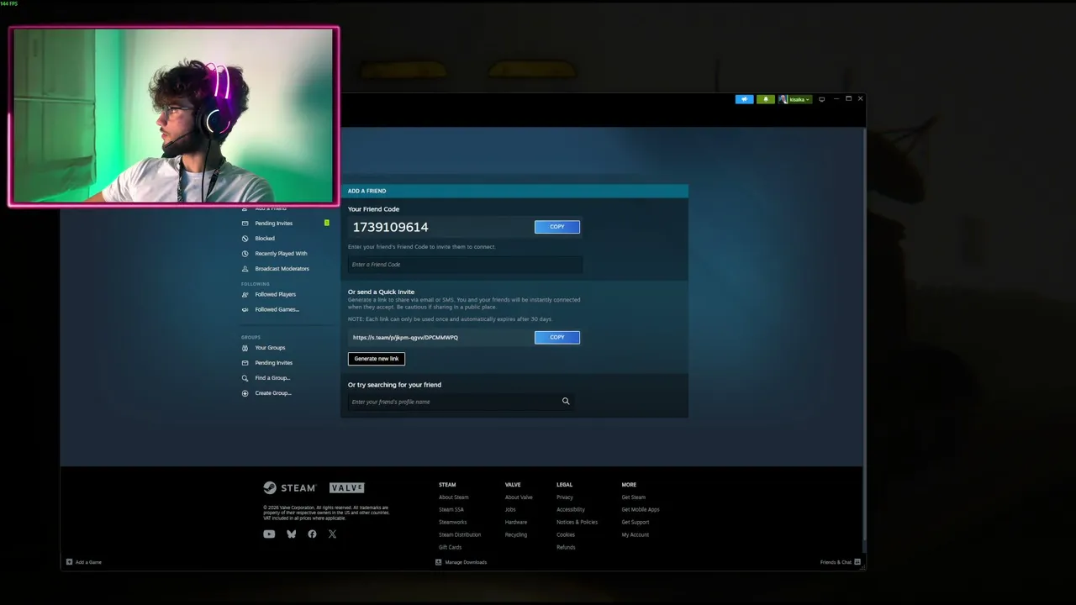Click the Followed Players icon

tap(245, 295)
